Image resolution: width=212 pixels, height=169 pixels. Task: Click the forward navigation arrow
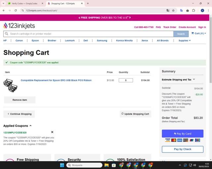(x=10, y=11)
